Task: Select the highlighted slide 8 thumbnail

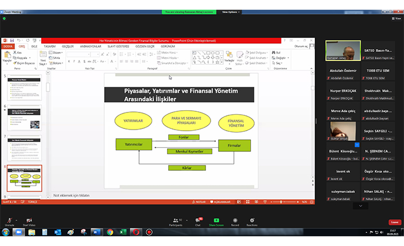Action: [24, 178]
